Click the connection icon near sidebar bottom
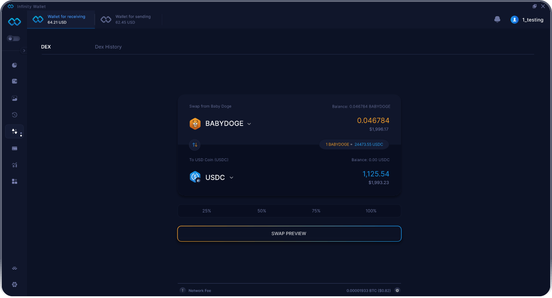552x298 pixels. point(14,268)
